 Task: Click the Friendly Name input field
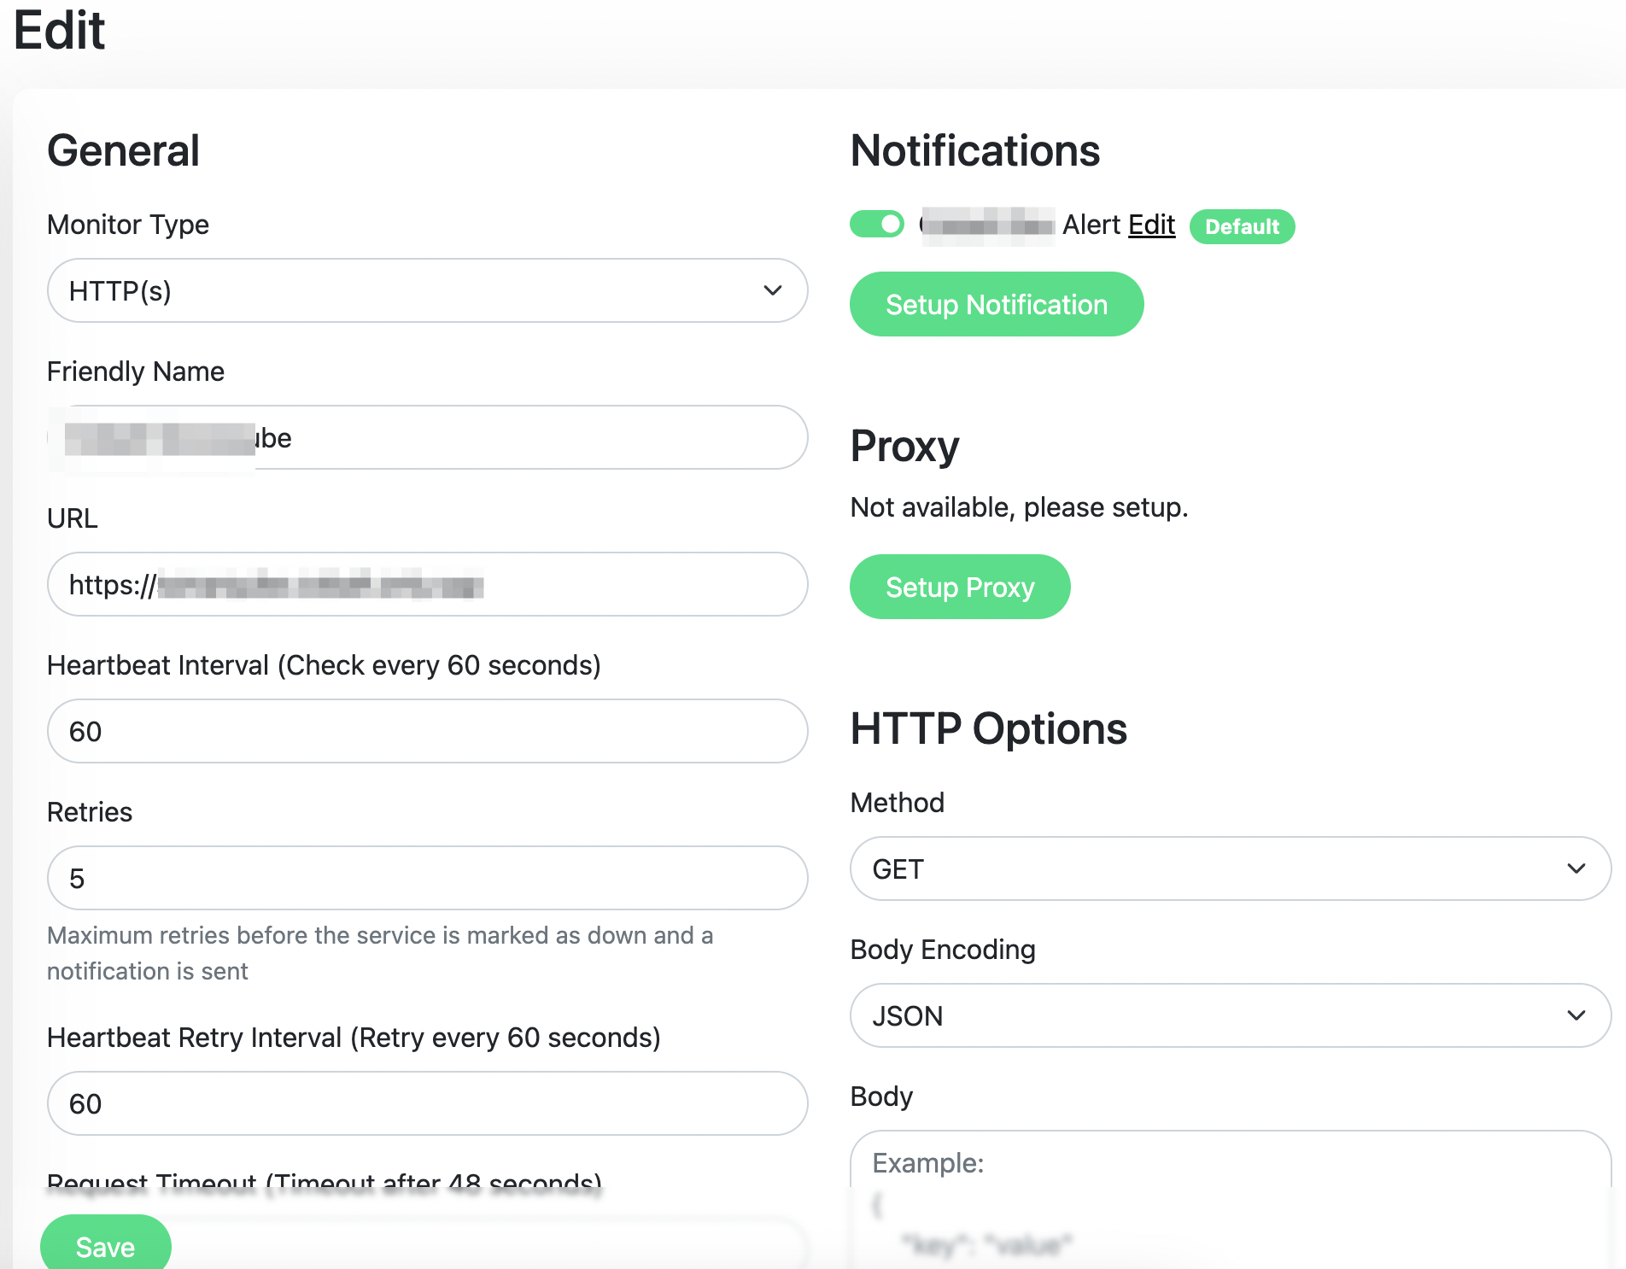tap(426, 437)
